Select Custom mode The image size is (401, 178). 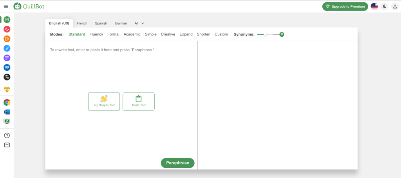[221, 34]
